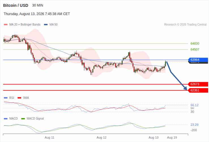Click the 9MA legend red swatch
This screenshot has width=209, height=142.
[20, 98]
